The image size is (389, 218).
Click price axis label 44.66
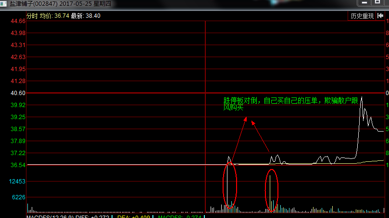coord(18,21)
